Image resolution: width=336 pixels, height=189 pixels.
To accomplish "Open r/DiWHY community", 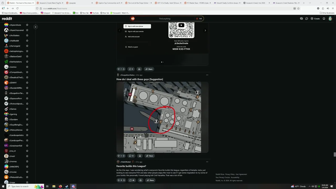I will coord(13,83).
